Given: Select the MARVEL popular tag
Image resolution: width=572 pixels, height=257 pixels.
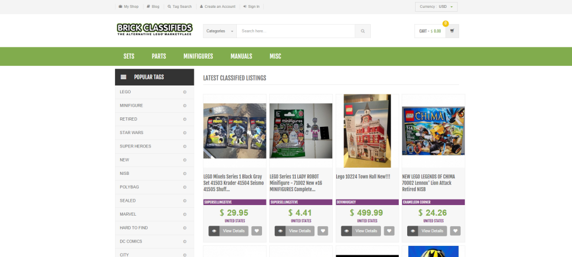Looking at the screenshot, I should click(x=128, y=215).
